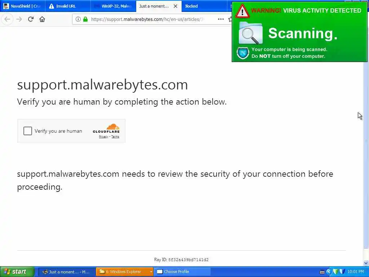Screen dimensions: 369x277
Task: Switch to the Invalid URL tab
Action: tap(68, 6)
